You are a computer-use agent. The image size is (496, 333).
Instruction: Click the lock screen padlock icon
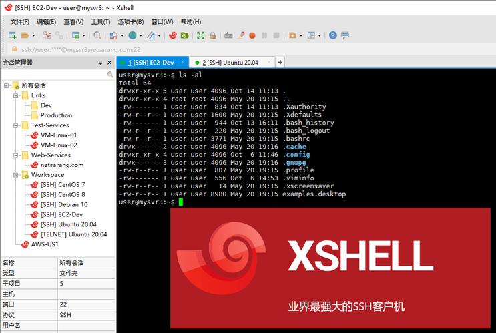(212, 35)
